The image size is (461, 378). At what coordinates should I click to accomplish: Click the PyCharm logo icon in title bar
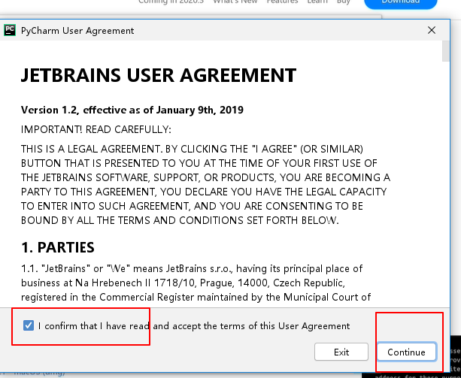click(10, 30)
